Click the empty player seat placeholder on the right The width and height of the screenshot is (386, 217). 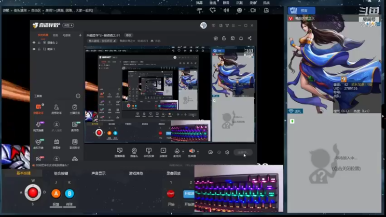coord(333,163)
